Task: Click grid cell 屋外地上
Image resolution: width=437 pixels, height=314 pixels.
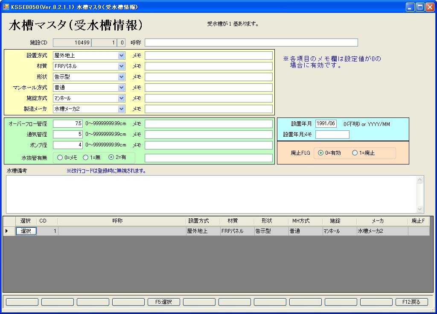Action: (203, 231)
